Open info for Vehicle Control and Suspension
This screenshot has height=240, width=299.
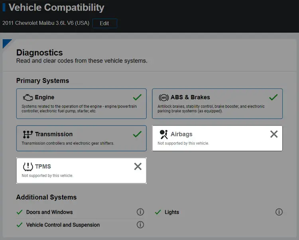[x=140, y=224]
